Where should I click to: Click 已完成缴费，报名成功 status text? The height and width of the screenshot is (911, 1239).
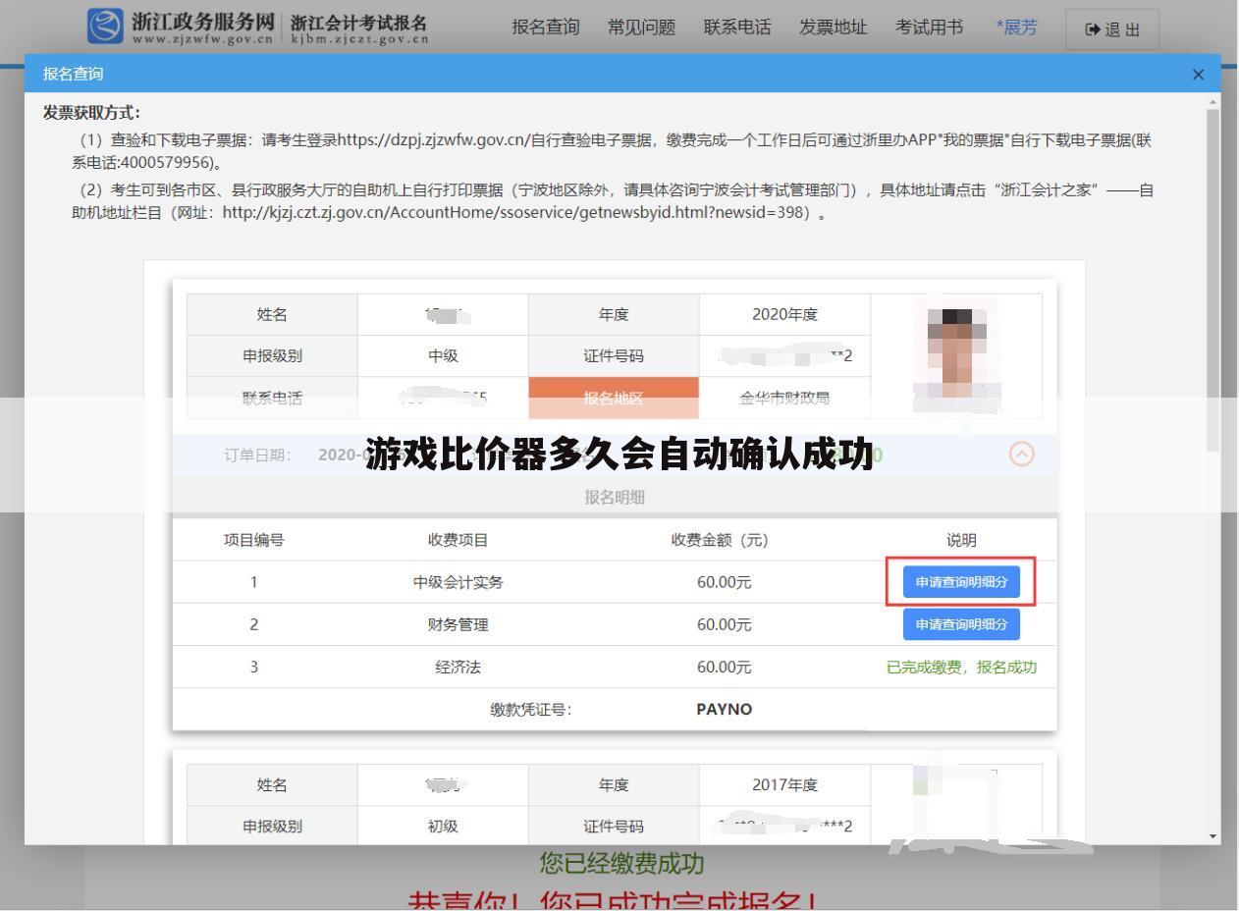pos(961,668)
